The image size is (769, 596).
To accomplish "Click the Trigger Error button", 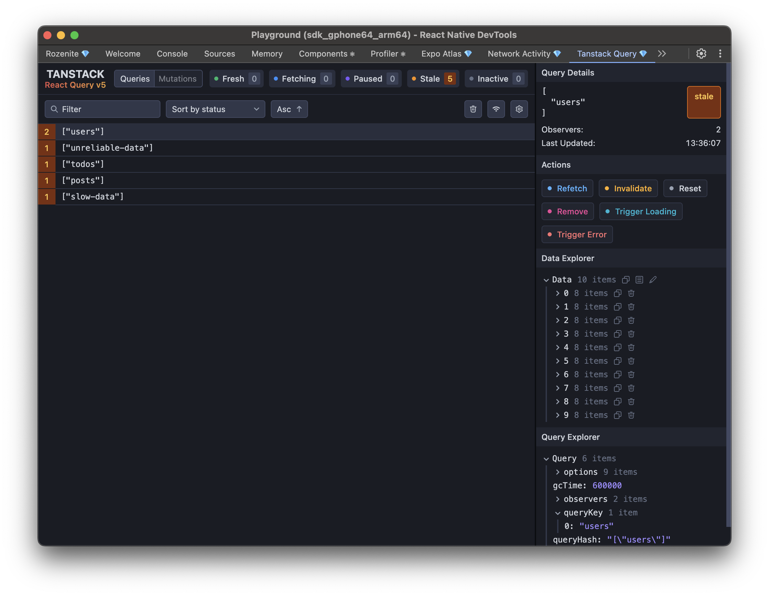I will click(x=577, y=235).
